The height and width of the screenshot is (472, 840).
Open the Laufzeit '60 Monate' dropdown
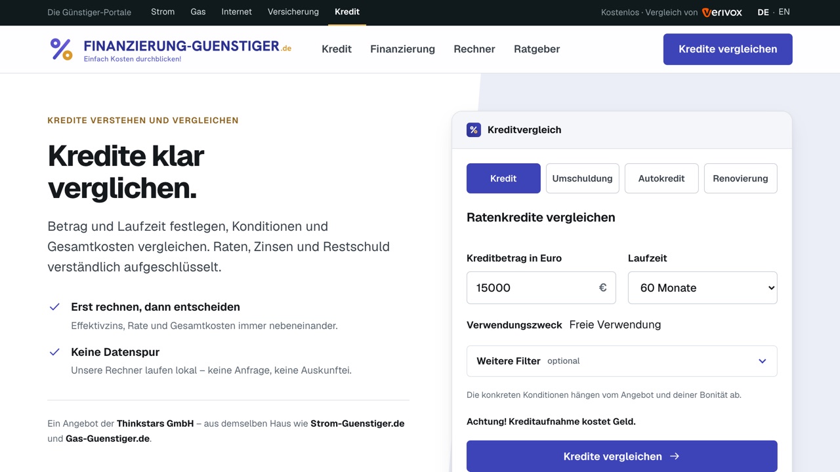[702, 288]
